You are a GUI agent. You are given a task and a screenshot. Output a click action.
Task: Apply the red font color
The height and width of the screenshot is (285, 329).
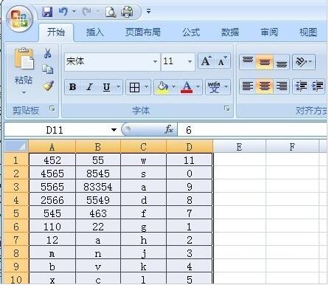(187, 87)
